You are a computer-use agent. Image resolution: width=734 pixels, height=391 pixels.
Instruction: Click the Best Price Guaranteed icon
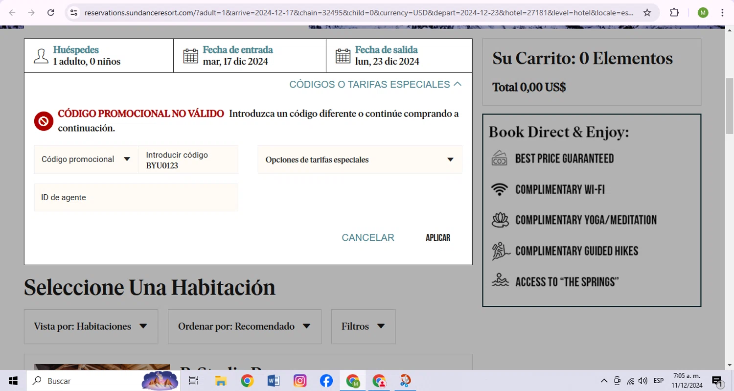tap(499, 159)
